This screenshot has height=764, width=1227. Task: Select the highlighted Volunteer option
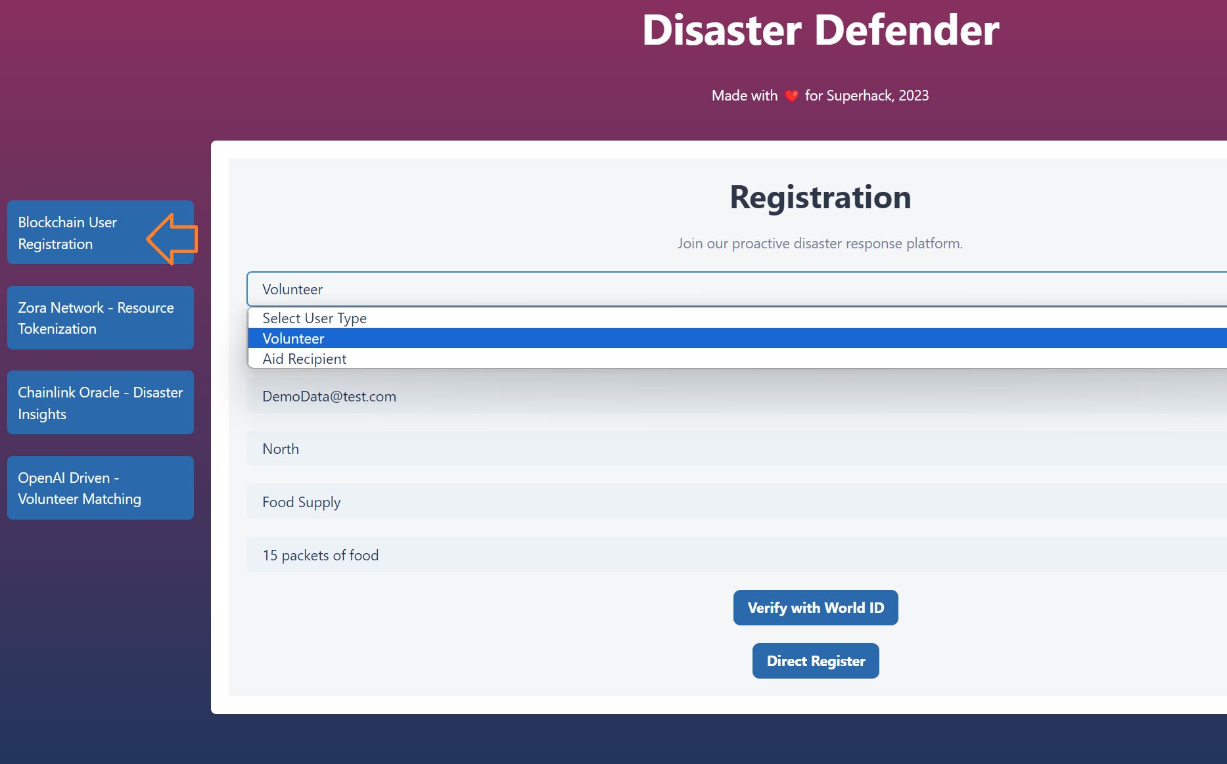pyautogui.click(x=737, y=338)
